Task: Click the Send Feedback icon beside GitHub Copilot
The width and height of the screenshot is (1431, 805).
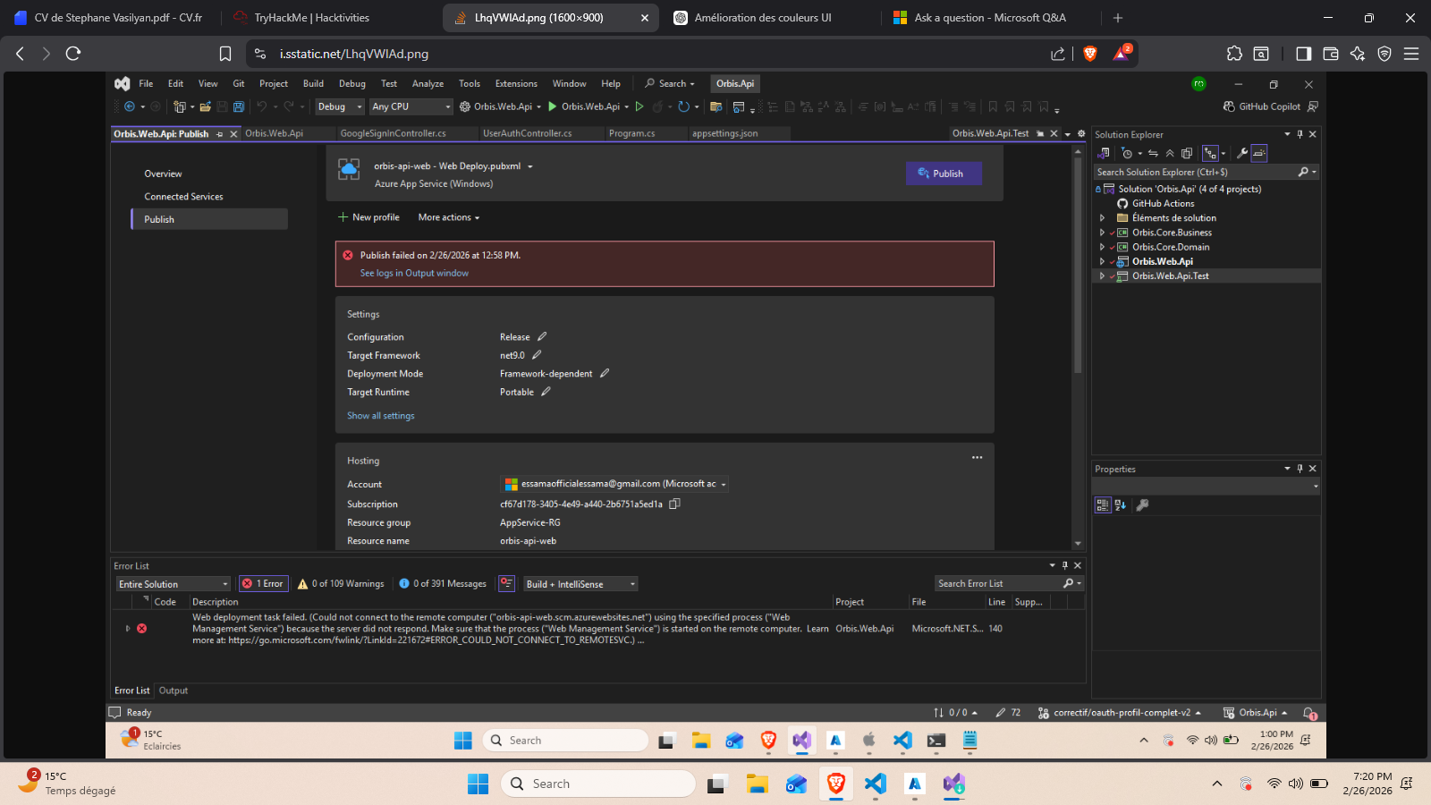Action: coord(1313,106)
